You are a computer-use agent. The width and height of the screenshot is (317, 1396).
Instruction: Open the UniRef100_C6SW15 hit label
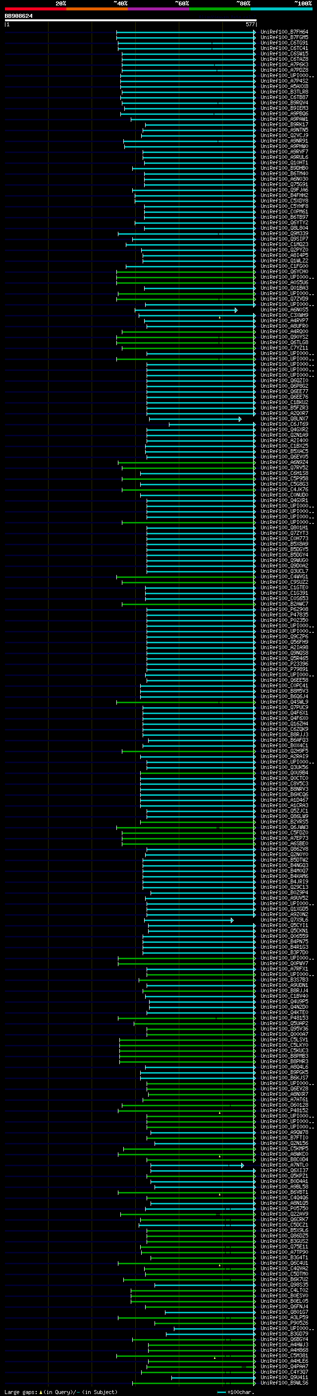(284, 53)
